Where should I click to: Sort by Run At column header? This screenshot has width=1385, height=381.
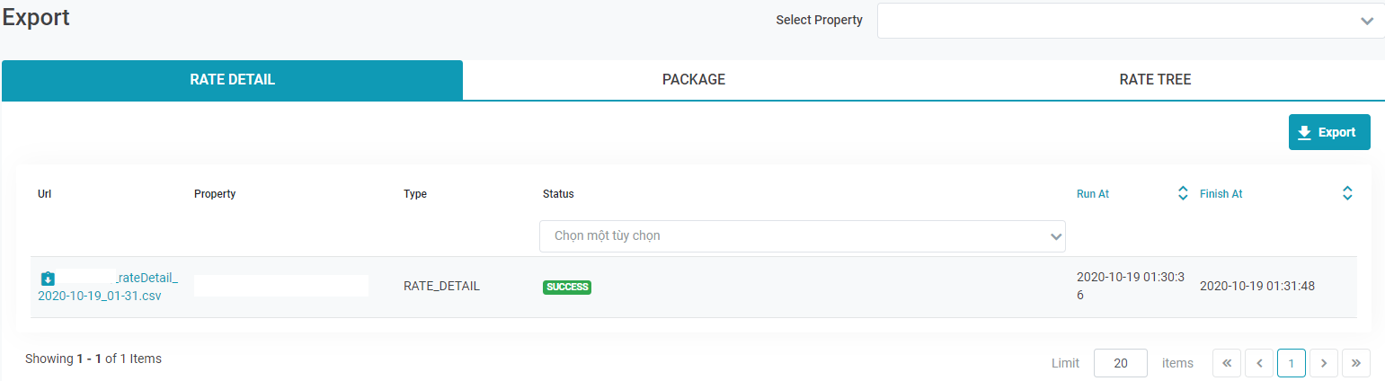click(x=1092, y=194)
